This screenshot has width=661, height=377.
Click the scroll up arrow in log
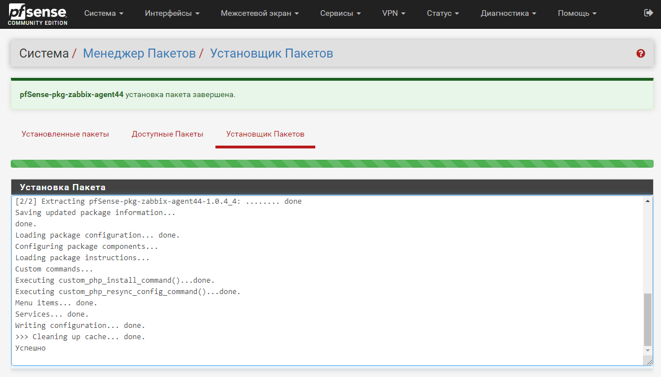[x=647, y=201]
